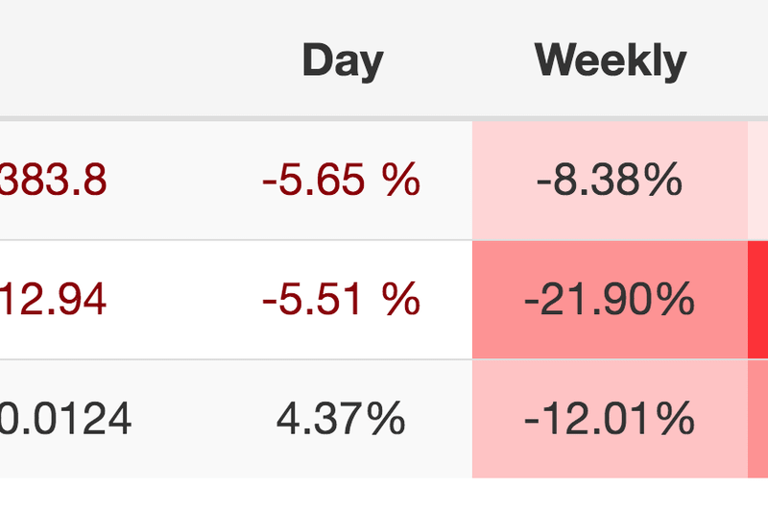768x513 pixels.
Task: Select the -21.90% weekly cell
Action: pyautogui.click(x=610, y=300)
